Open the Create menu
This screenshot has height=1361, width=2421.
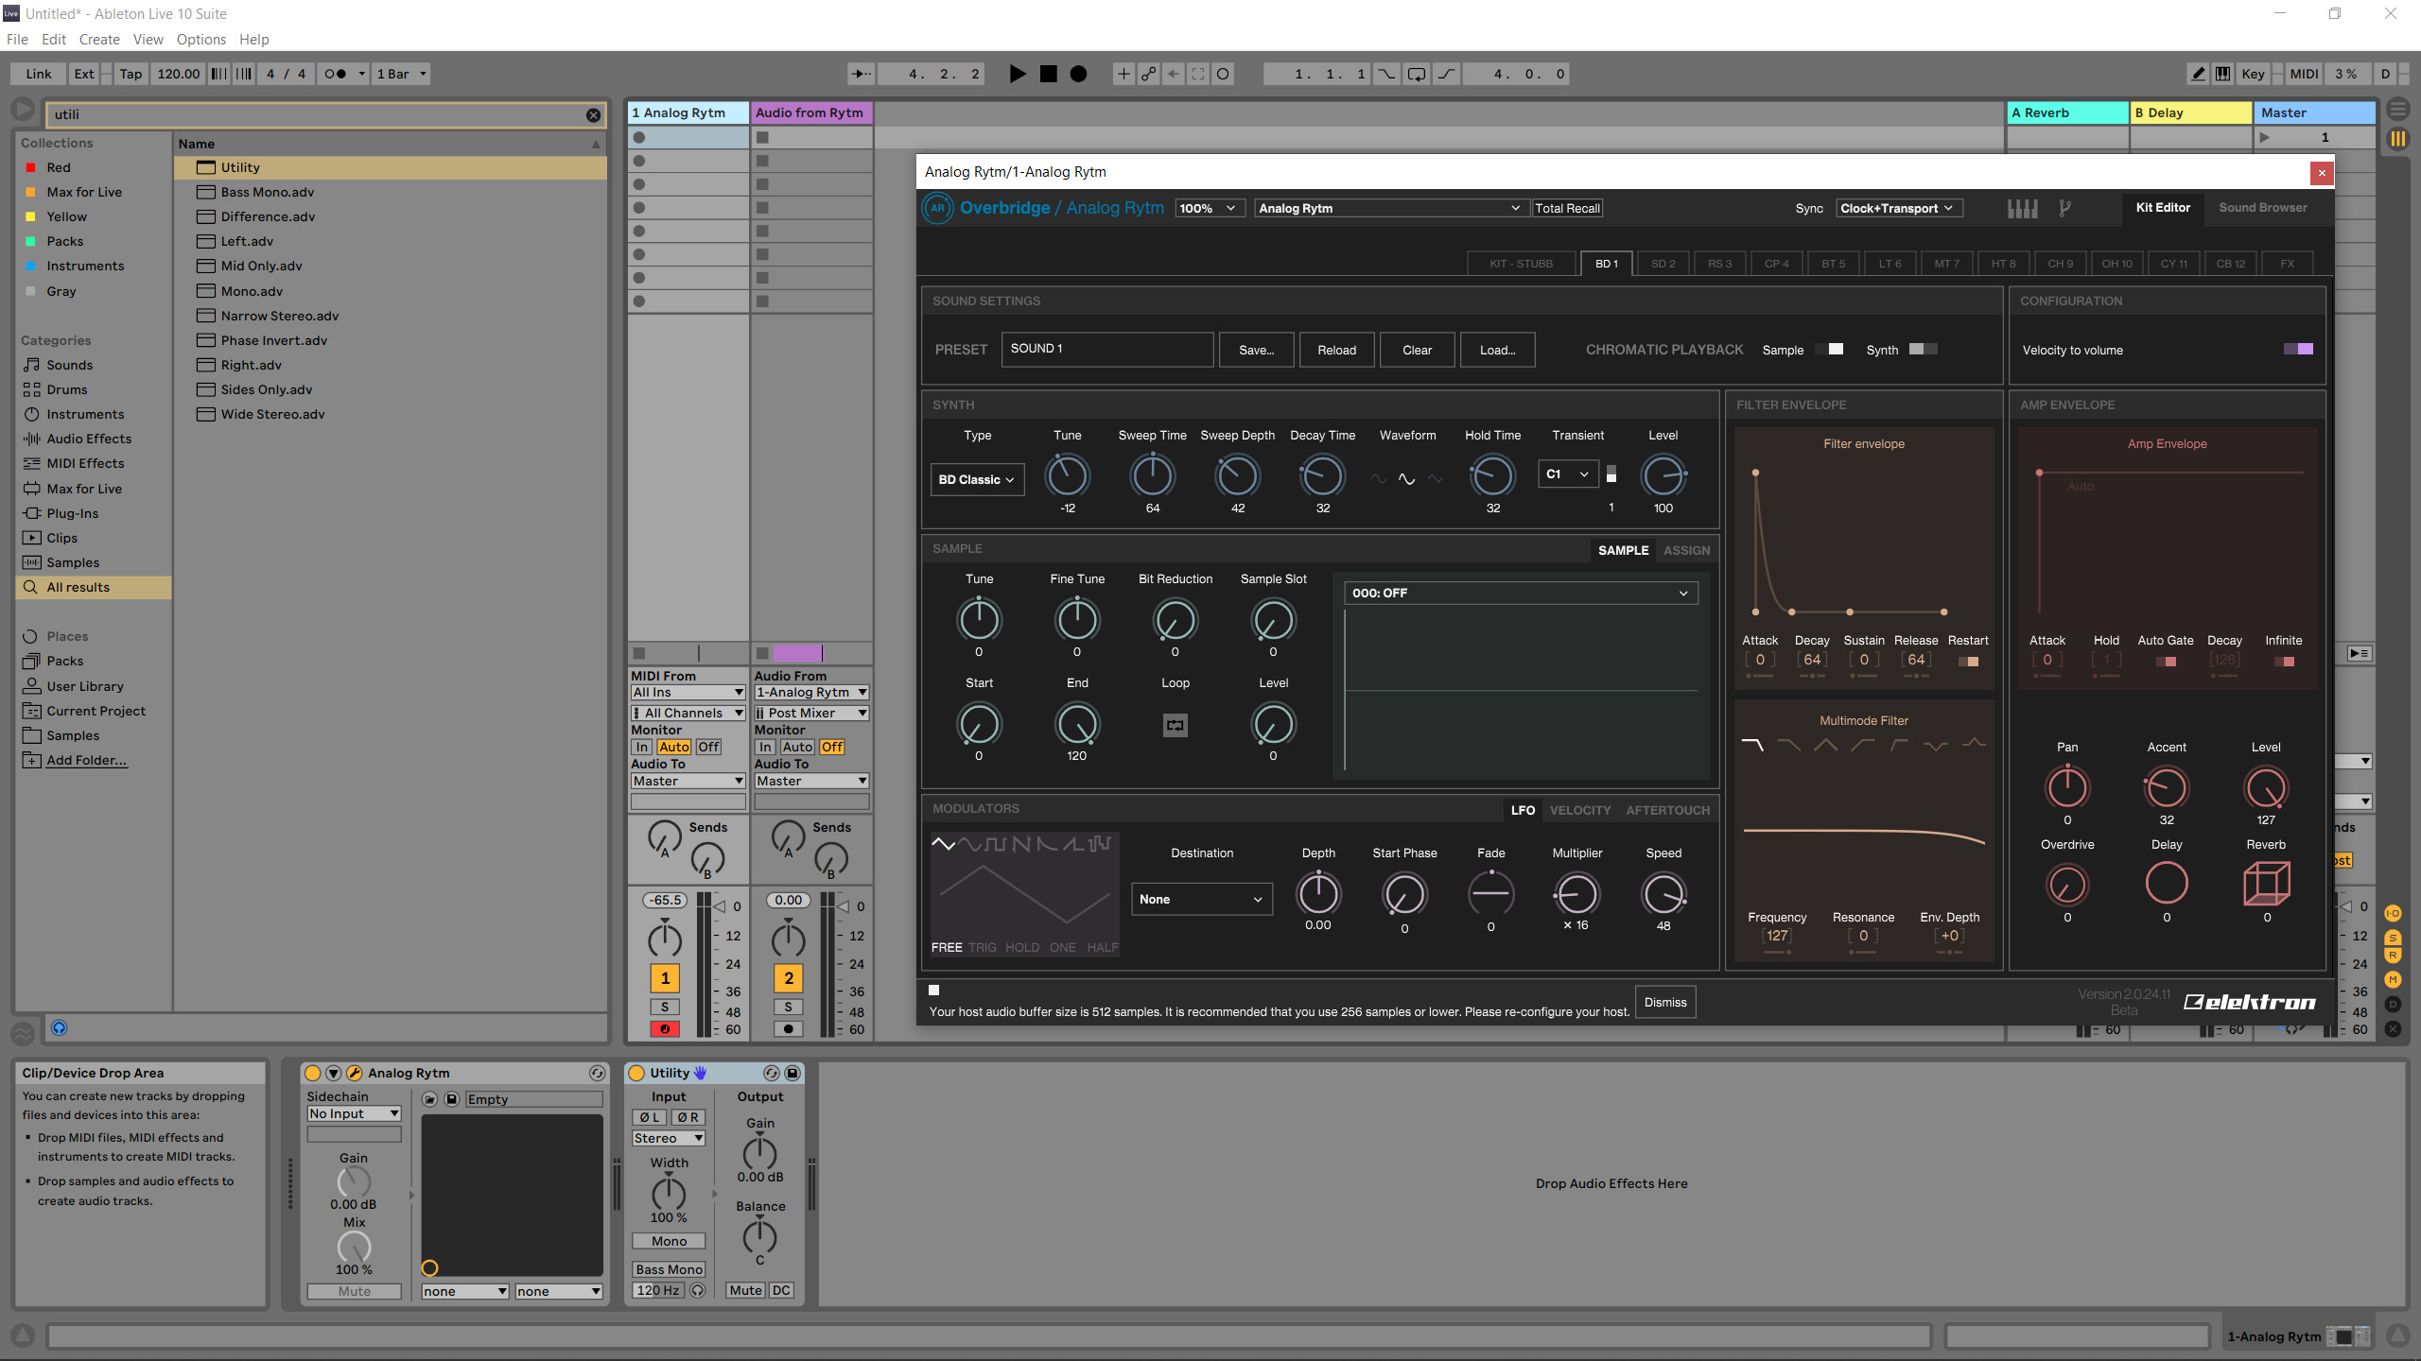[99, 40]
